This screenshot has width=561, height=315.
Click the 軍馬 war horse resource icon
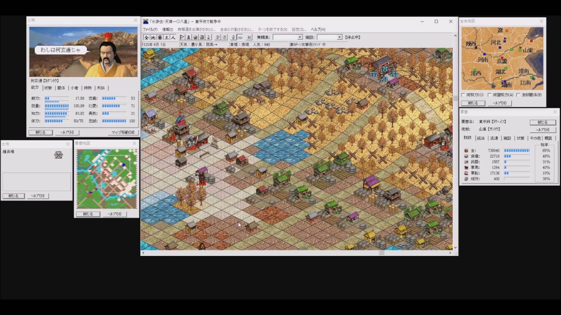[466, 168]
